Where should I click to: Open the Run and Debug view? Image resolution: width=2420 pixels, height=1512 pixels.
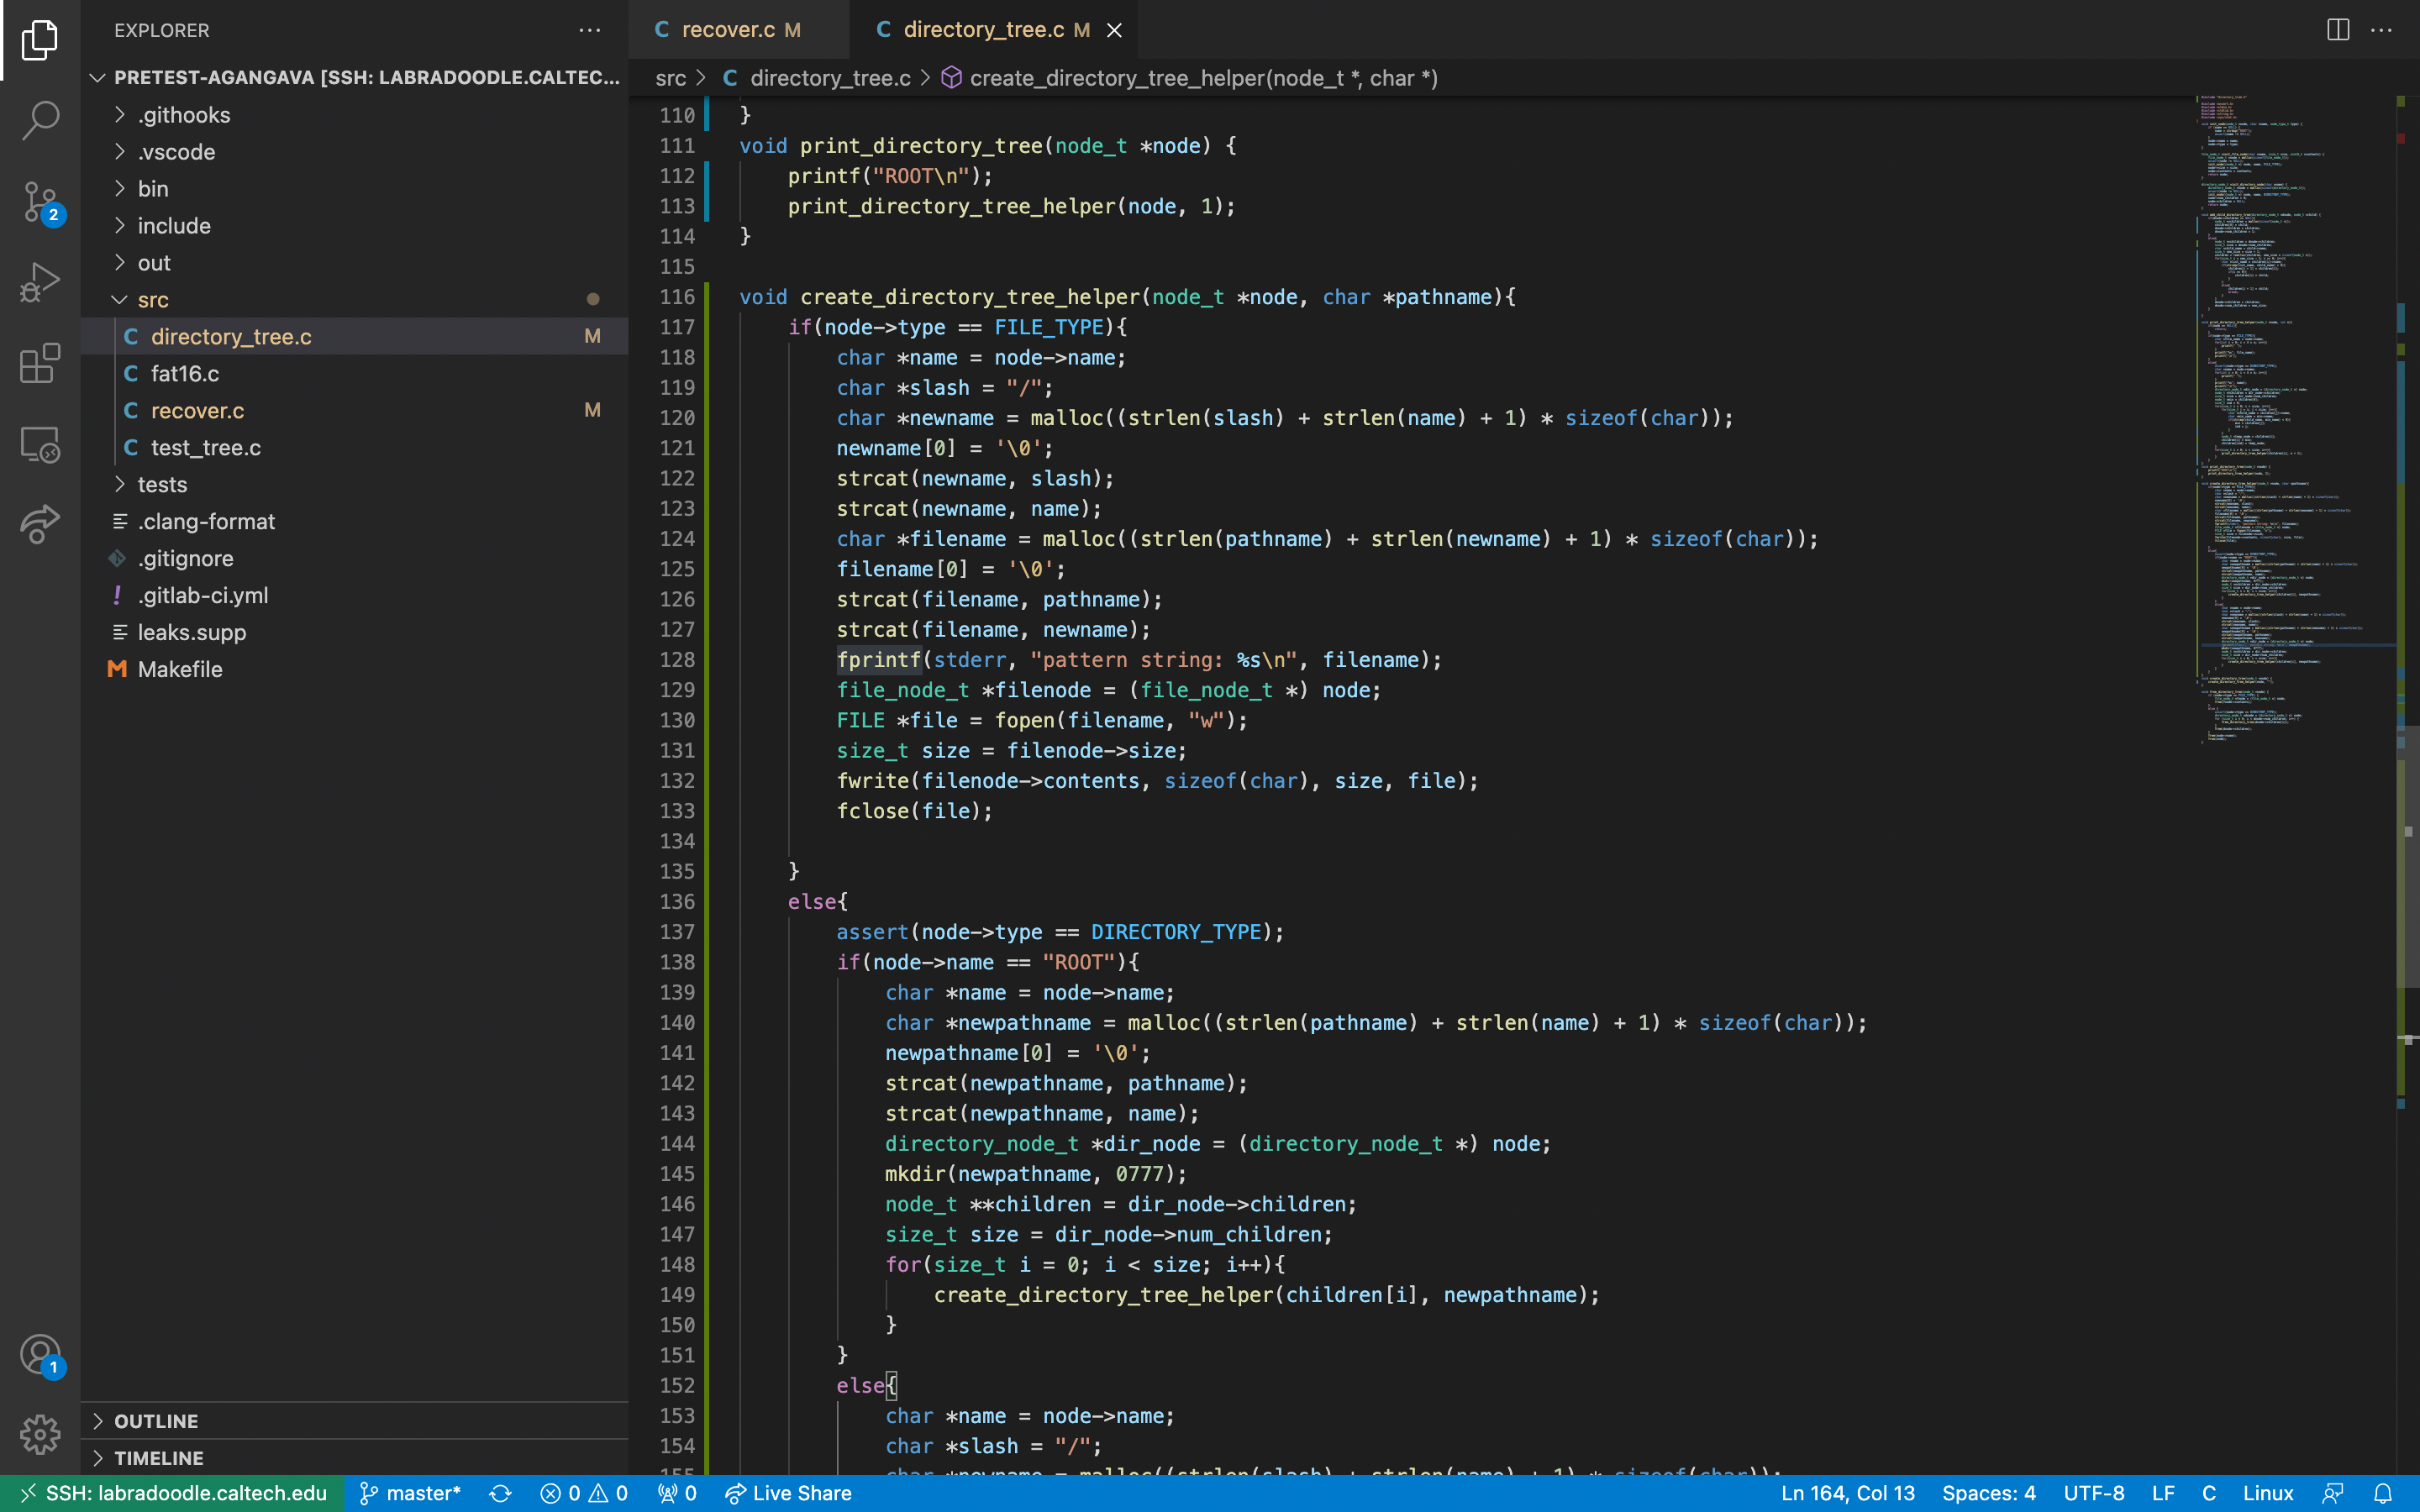[40, 283]
